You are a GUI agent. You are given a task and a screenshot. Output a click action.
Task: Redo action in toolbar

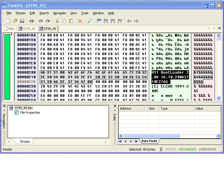click(48, 21)
